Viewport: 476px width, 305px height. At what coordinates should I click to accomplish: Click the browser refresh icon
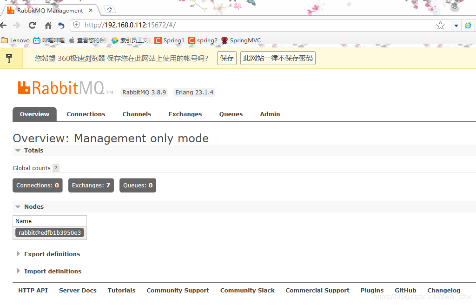32,25
